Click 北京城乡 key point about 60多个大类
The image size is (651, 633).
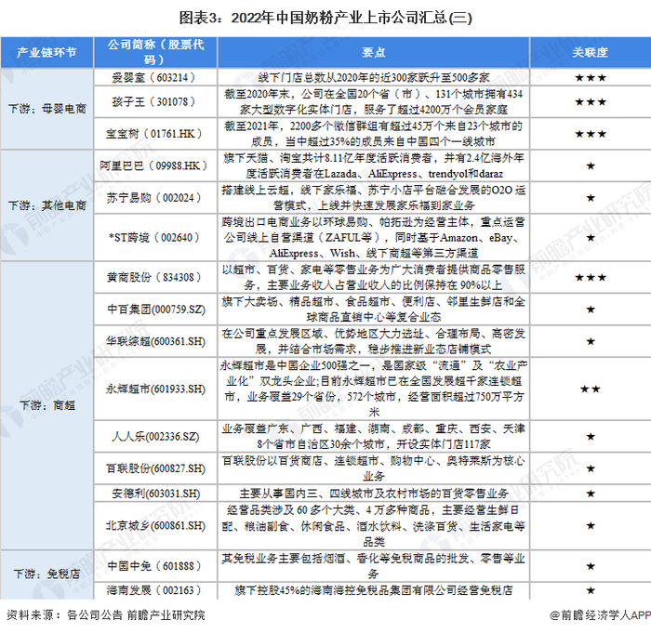373,526
